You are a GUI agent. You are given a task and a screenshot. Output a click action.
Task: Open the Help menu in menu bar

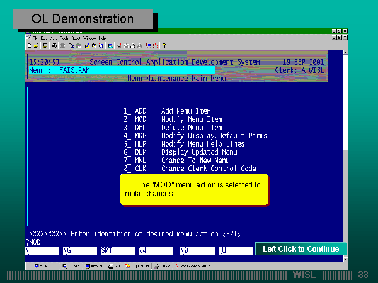point(101,38)
